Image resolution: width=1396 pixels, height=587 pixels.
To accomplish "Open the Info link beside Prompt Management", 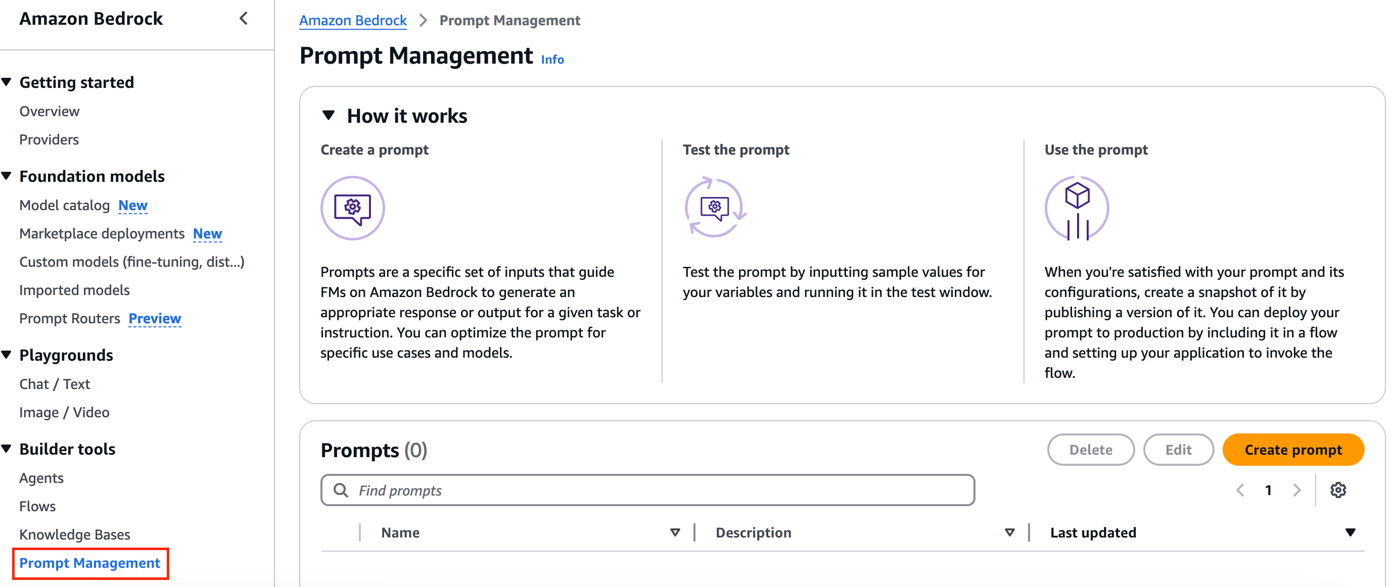I will point(552,60).
